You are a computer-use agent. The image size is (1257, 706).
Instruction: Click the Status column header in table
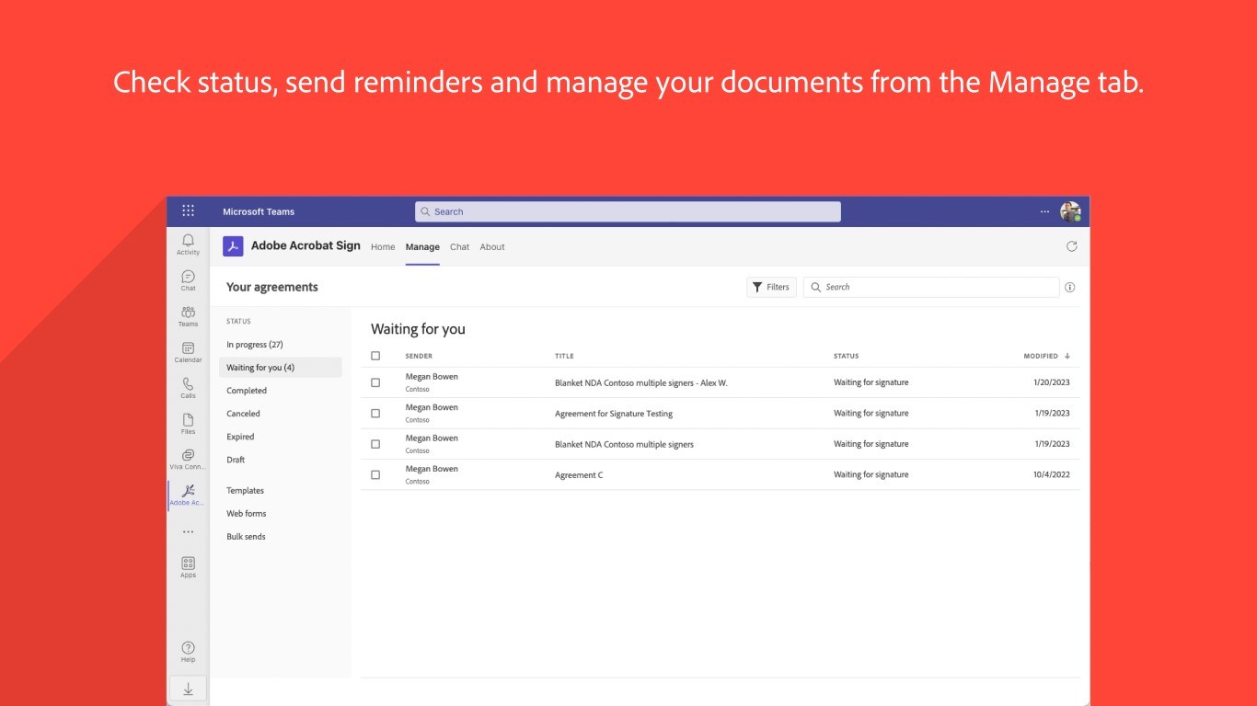(847, 356)
